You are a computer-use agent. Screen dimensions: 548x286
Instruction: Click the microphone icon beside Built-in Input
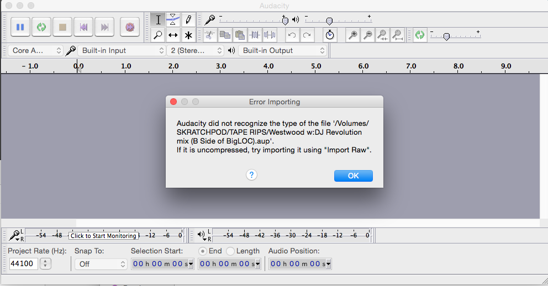click(x=70, y=50)
